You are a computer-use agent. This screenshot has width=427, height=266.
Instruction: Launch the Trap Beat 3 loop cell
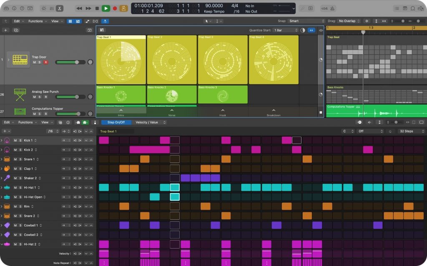click(222, 60)
